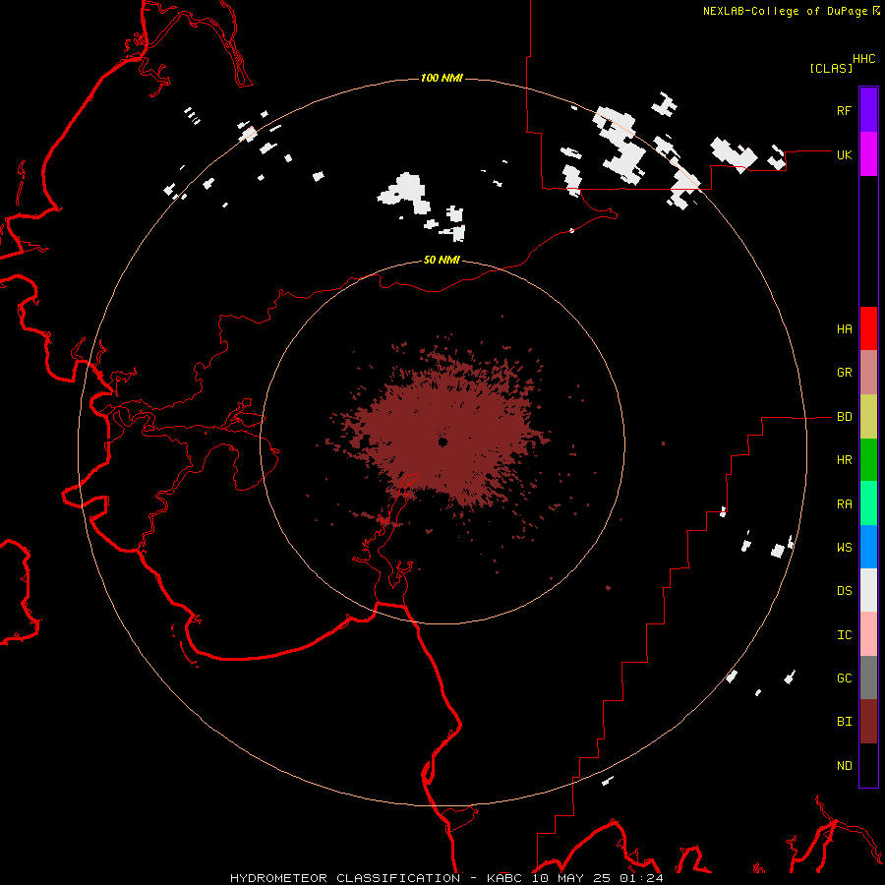Select the IC light pink legend swatch
Screen dimensions: 885x885
coord(868,634)
